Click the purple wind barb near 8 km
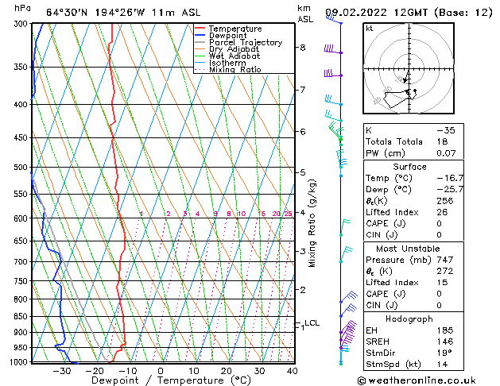The image size is (500, 386). tap(334, 49)
